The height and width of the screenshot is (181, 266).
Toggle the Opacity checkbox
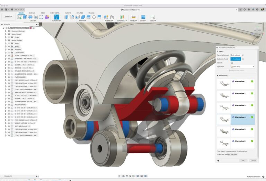[x=232, y=63]
